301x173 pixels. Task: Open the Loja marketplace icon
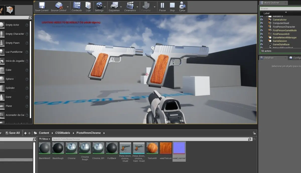(x=88, y=5)
